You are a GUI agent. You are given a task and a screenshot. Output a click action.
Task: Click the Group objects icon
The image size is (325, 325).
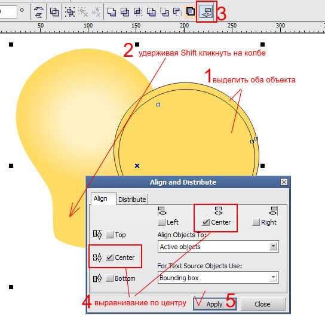[70, 11]
